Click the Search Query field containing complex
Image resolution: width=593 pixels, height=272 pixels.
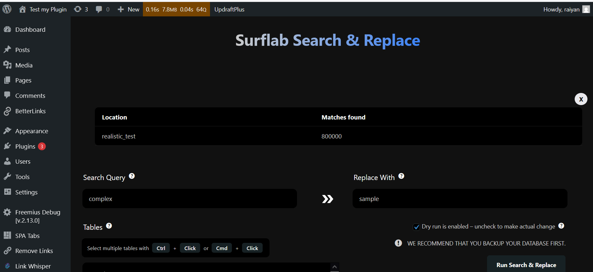[190, 199]
